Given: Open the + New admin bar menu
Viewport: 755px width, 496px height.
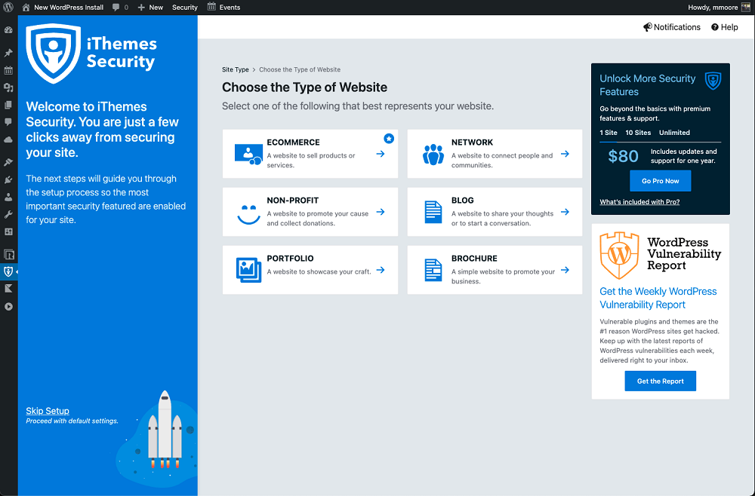Looking at the screenshot, I should tap(150, 8).
